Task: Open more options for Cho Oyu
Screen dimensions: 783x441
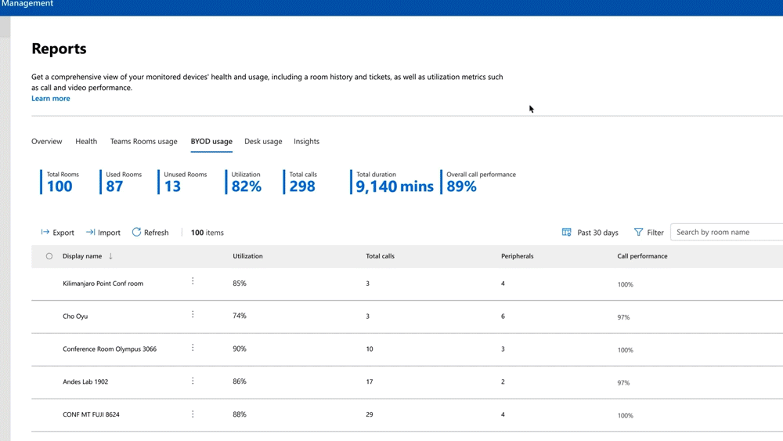Action: pos(193,315)
